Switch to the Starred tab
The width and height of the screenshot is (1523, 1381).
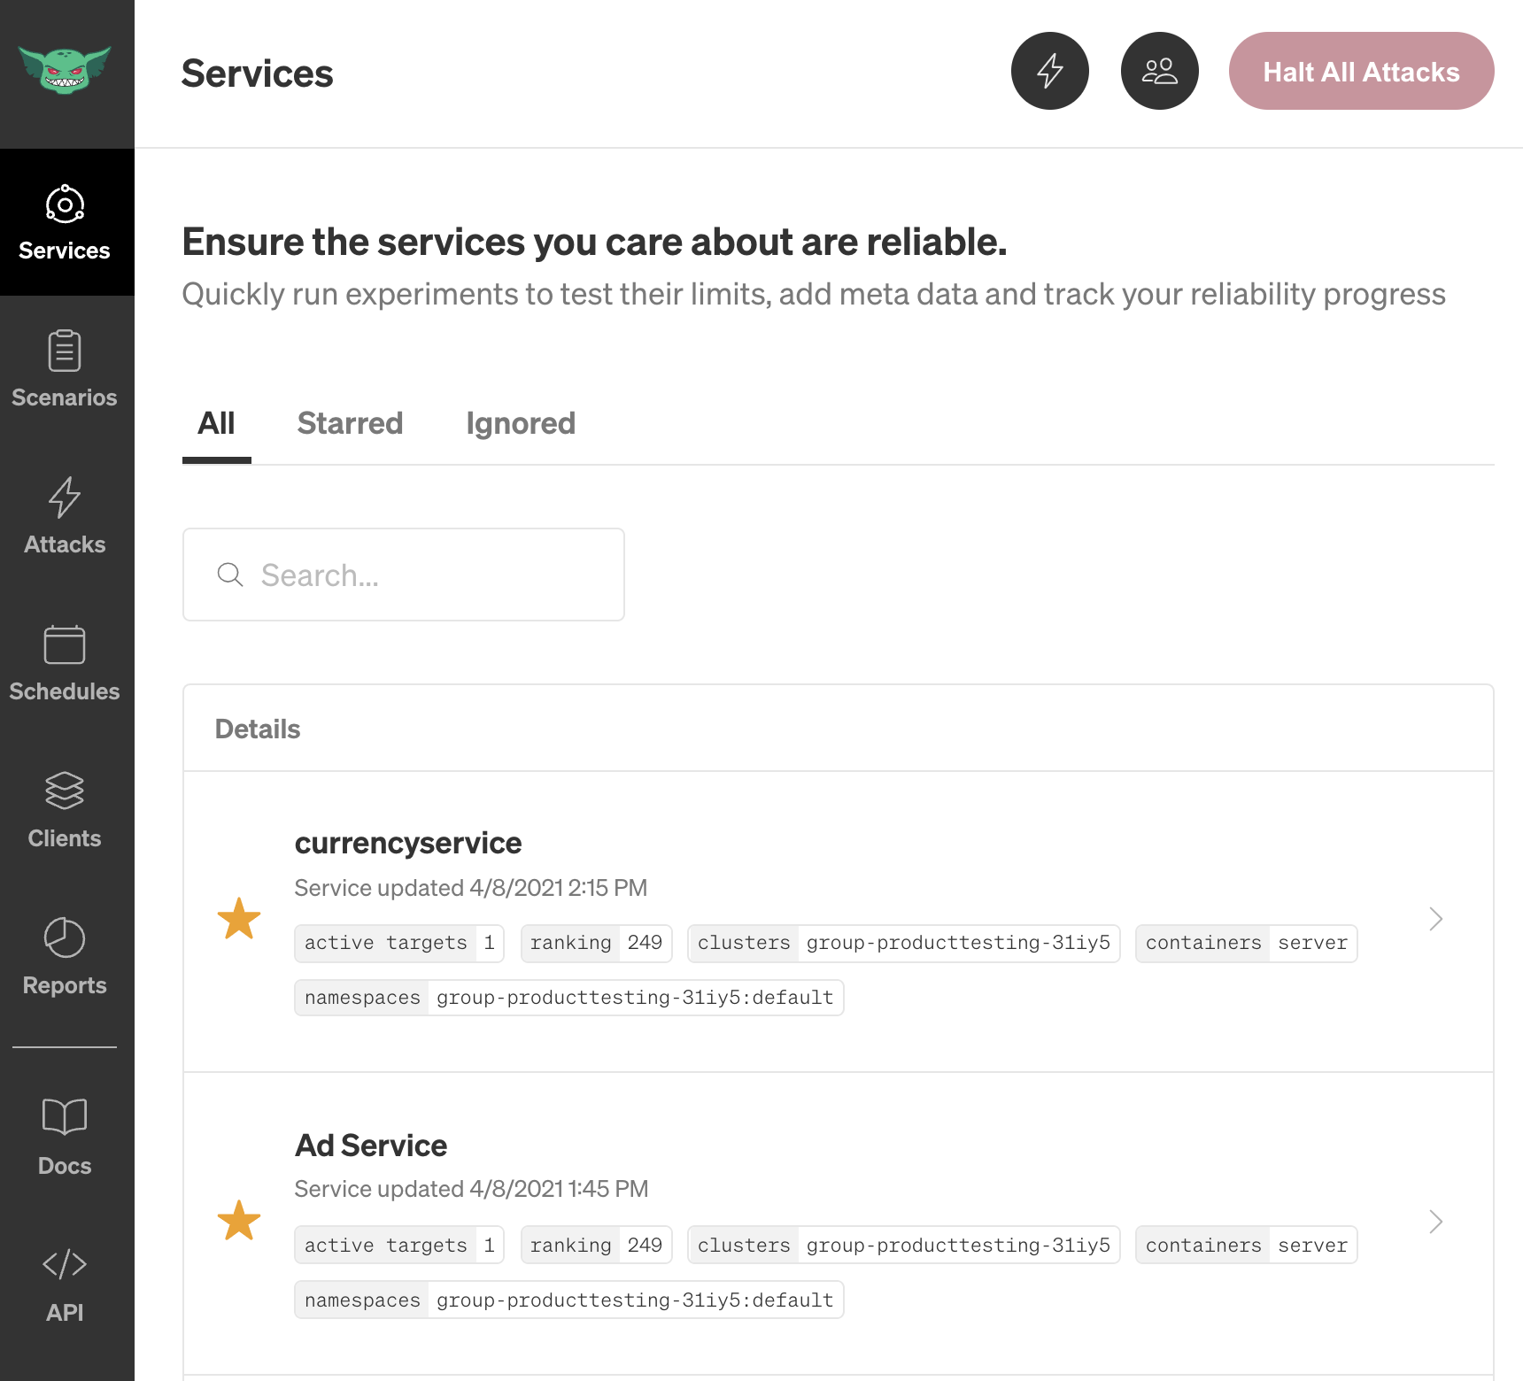coord(350,423)
